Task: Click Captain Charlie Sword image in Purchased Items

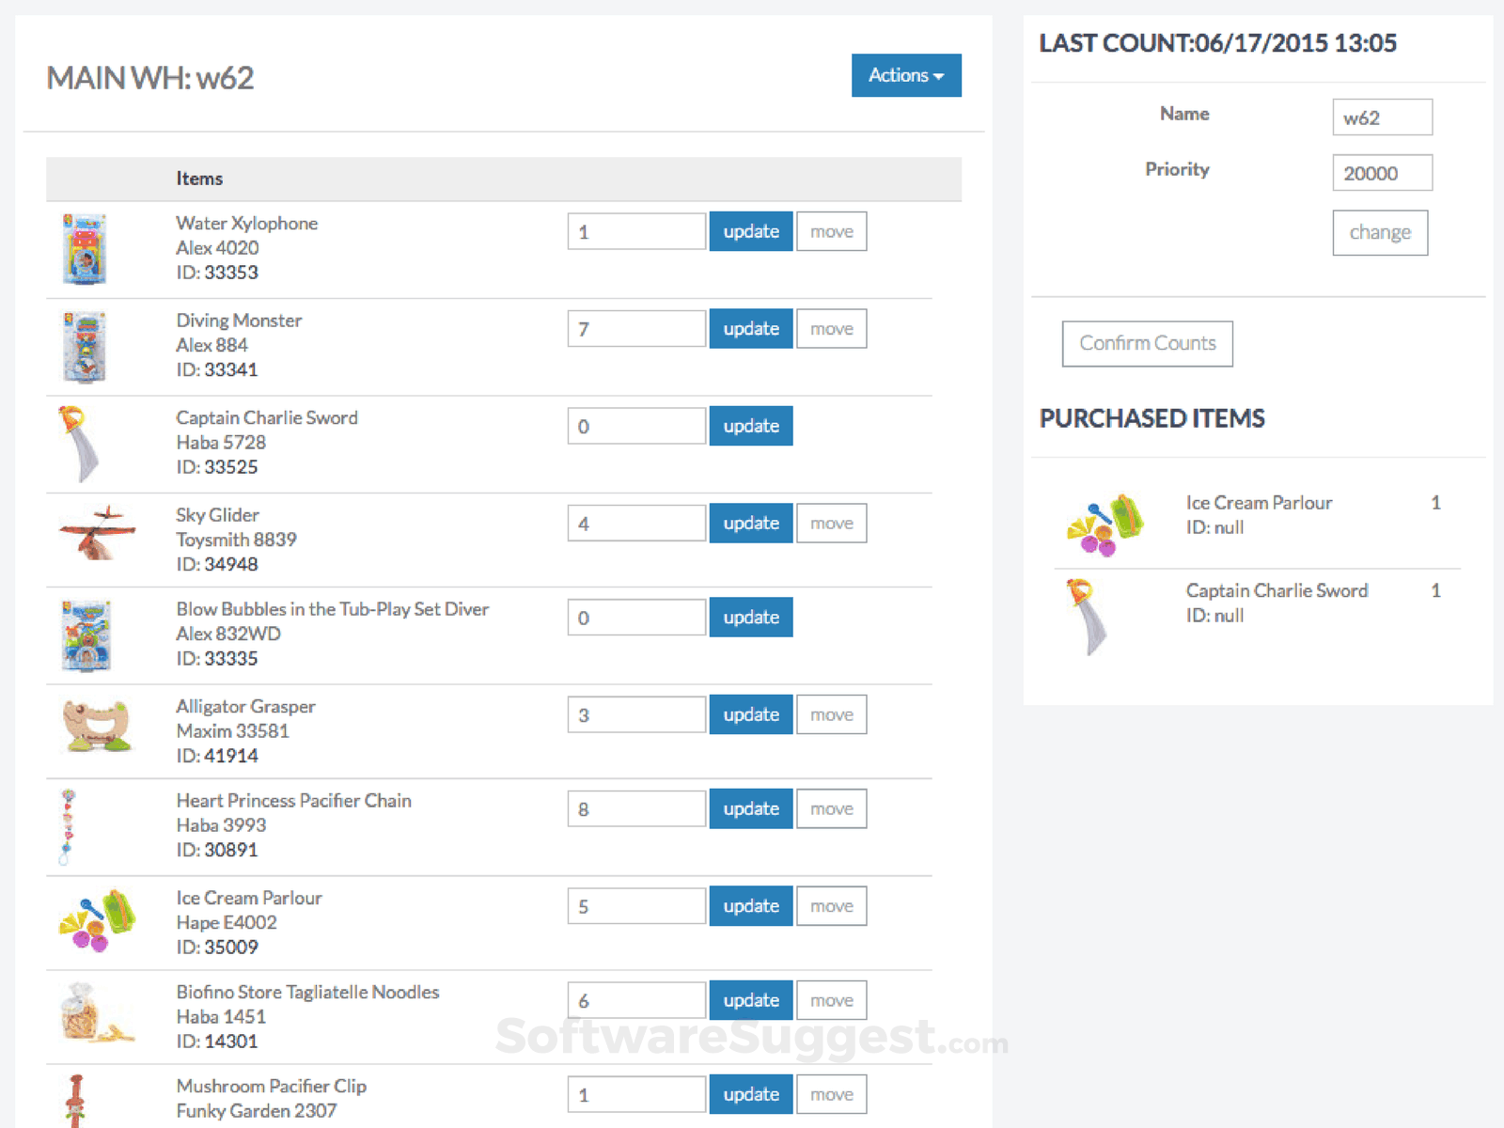Action: tap(1086, 616)
